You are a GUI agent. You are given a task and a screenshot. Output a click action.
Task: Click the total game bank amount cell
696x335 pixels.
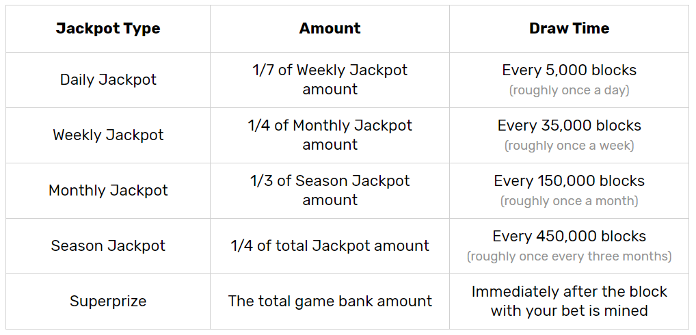[x=330, y=301]
